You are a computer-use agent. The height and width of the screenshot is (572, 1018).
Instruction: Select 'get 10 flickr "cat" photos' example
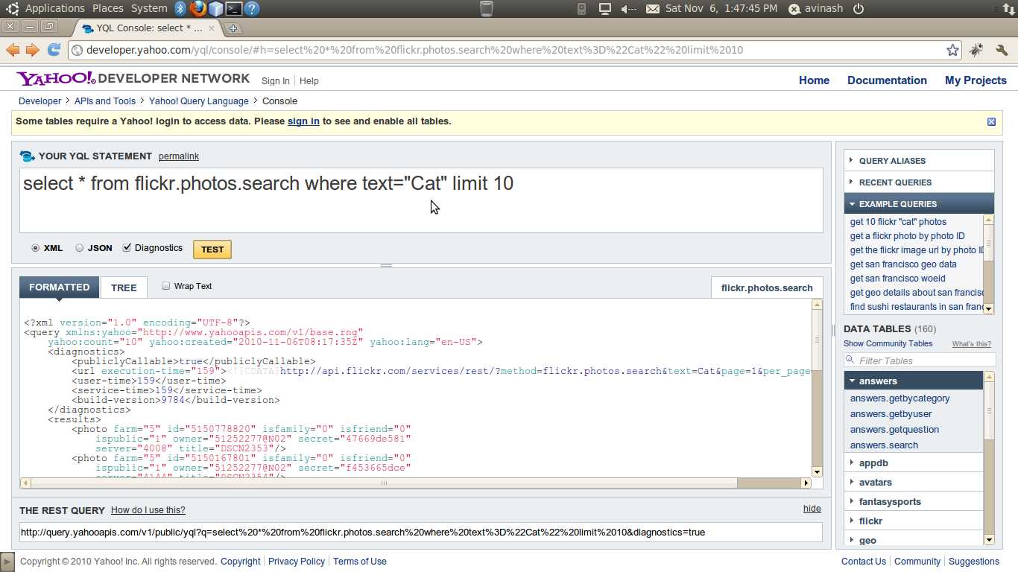pyautogui.click(x=898, y=222)
